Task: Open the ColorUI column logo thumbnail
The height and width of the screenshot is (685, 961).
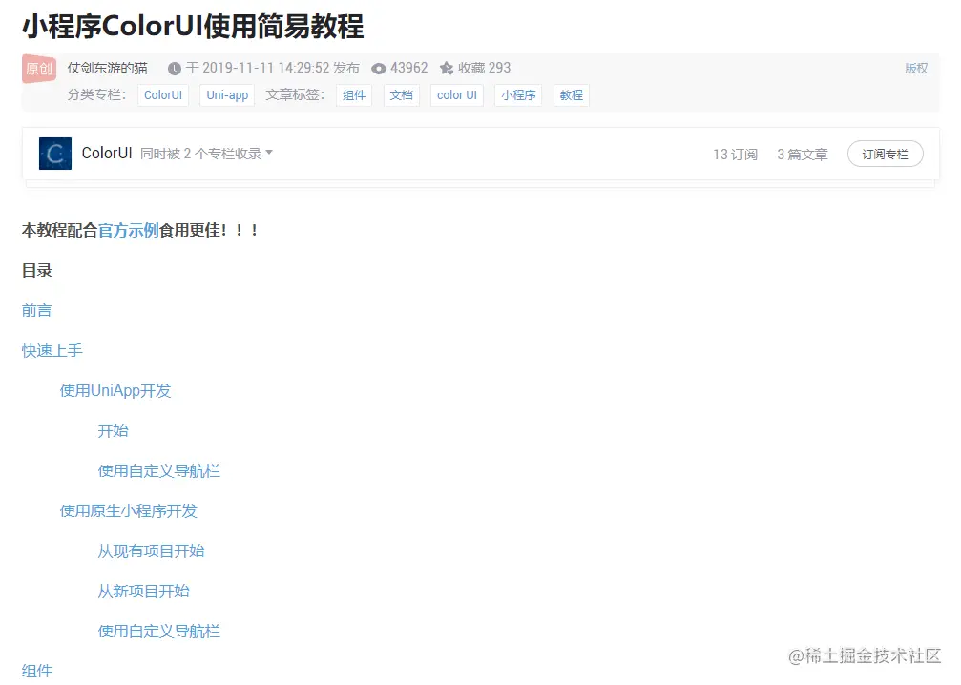Action: pos(55,154)
